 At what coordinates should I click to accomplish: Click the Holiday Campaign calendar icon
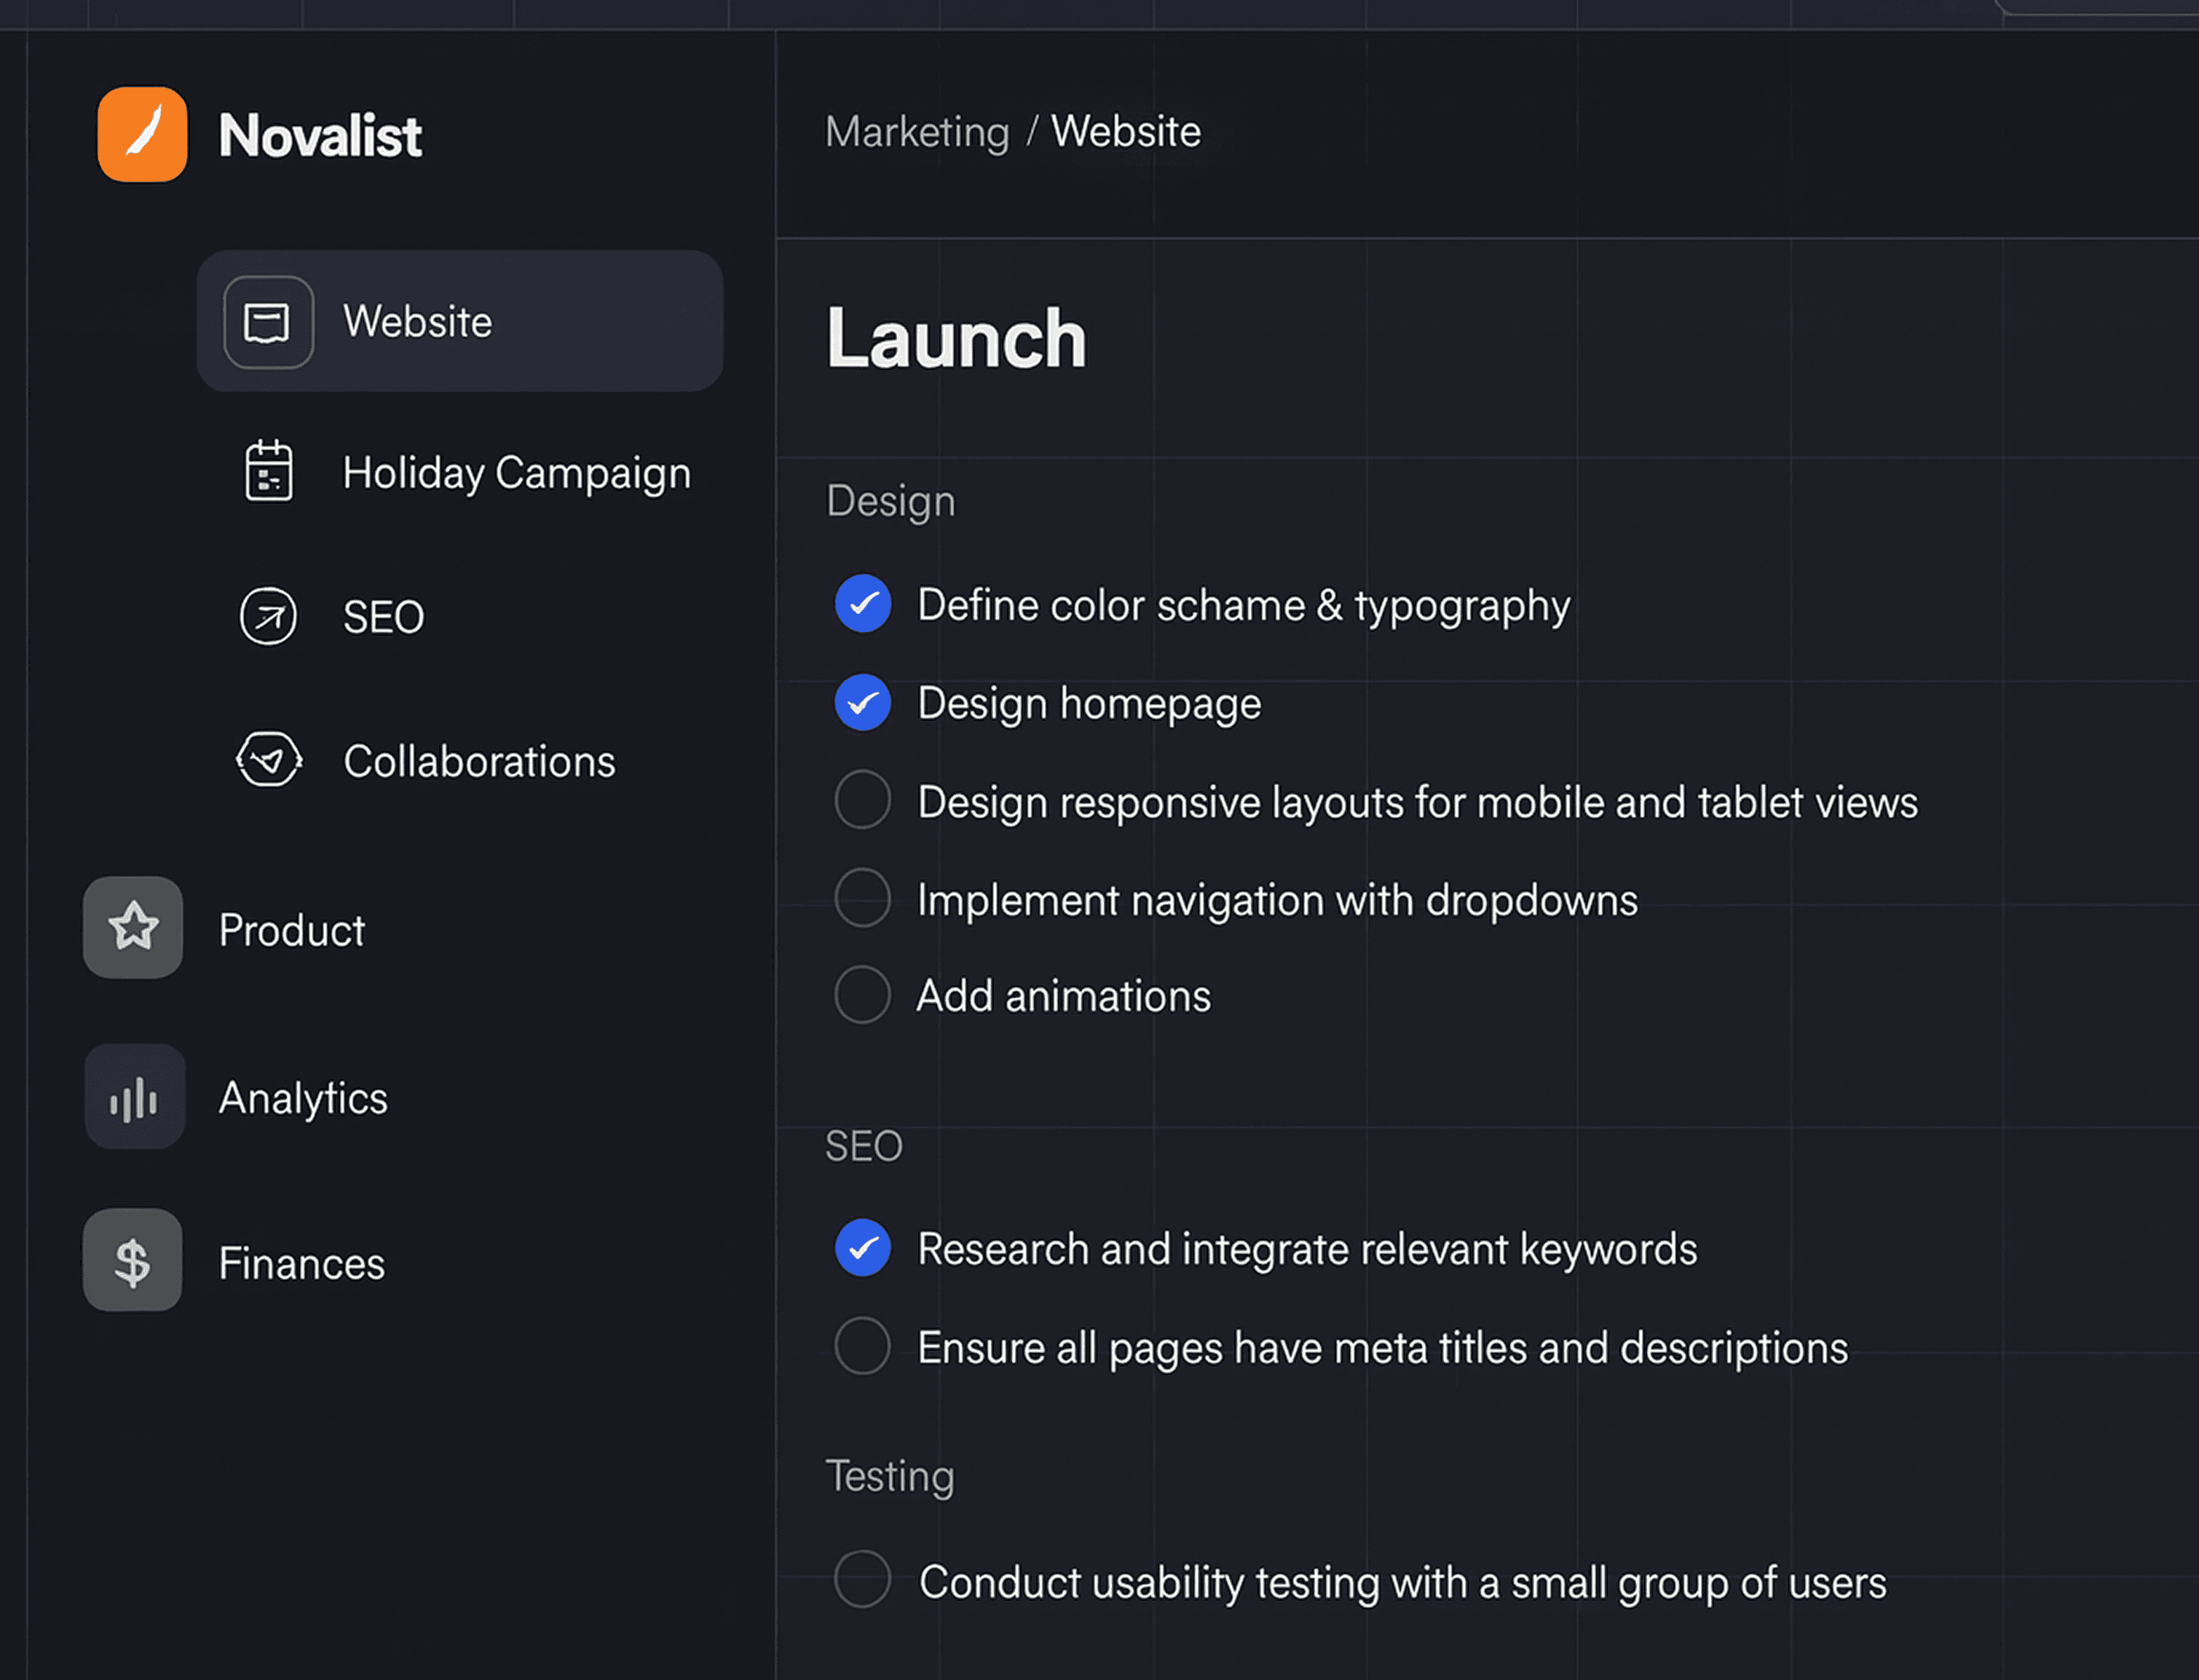(x=268, y=471)
